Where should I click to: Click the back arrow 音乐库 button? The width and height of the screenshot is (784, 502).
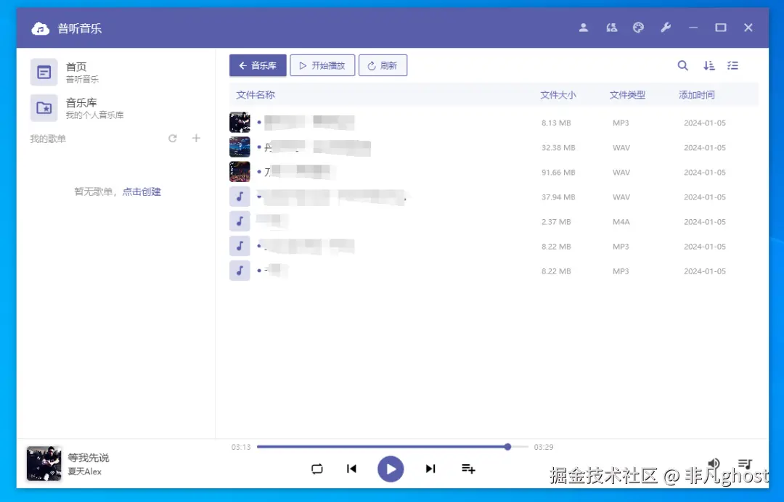[x=257, y=65]
